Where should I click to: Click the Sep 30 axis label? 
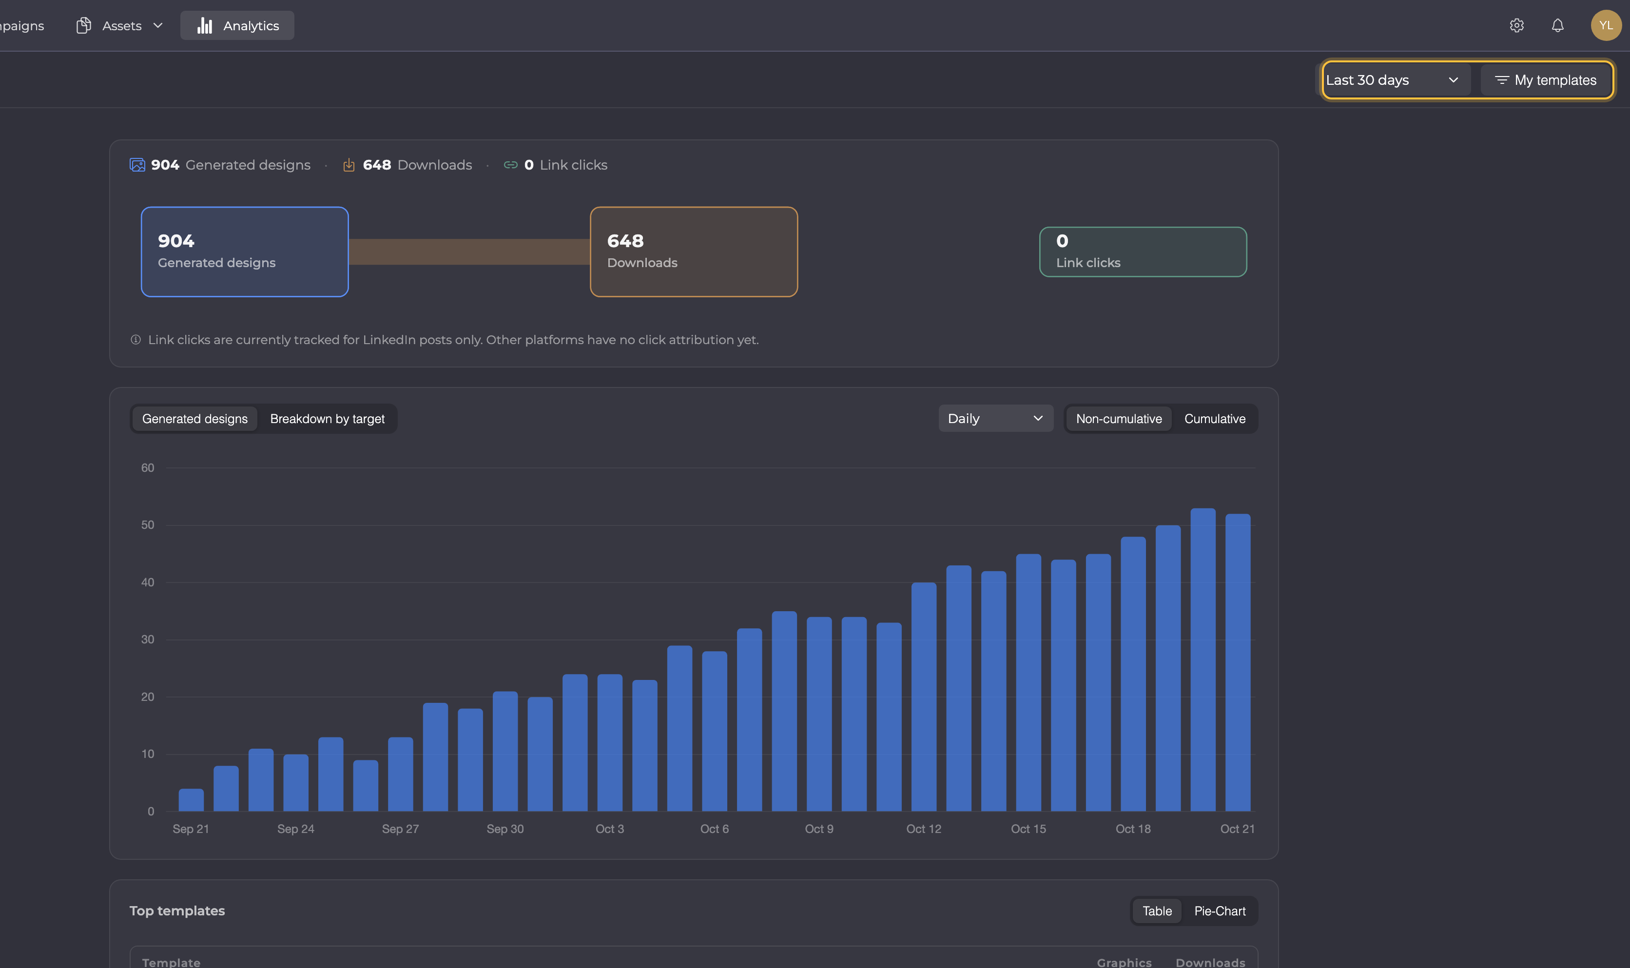505,829
